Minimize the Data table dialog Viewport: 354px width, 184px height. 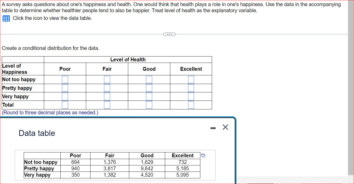(x=213, y=128)
